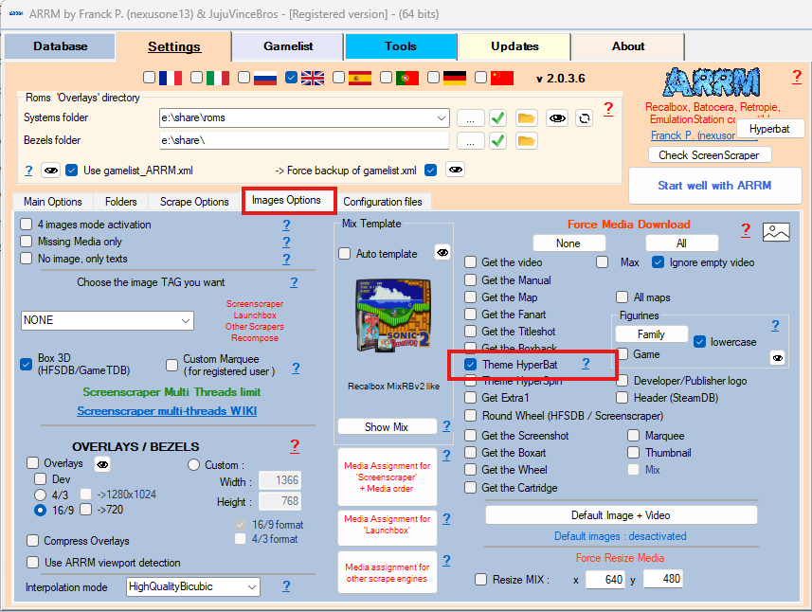The height and width of the screenshot is (612, 812).
Task: Click the French flag language icon
Action: pyautogui.click(x=171, y=78)
